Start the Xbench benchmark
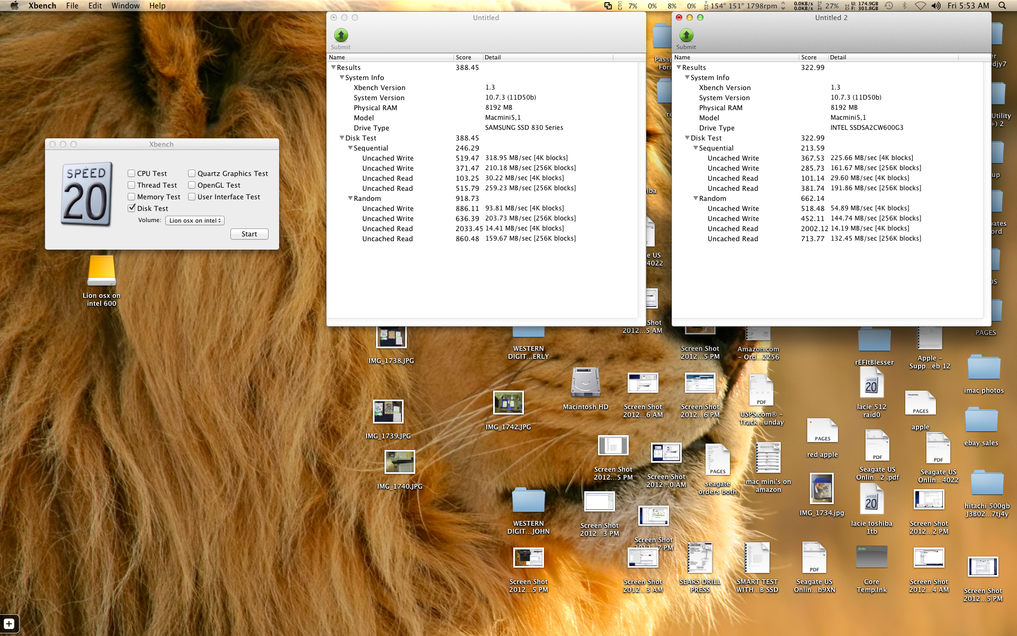The width and height of the screenshot is (1017, 636). 249,234
